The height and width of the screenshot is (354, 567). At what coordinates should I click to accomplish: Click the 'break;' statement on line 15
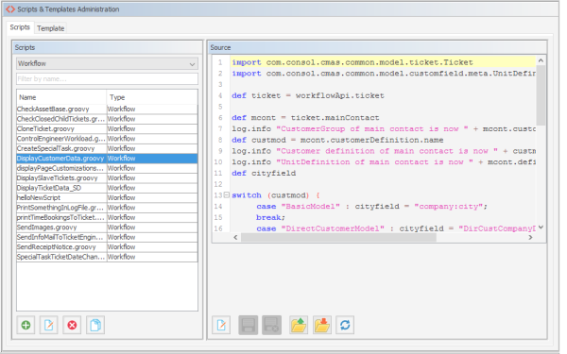(270, 217)
